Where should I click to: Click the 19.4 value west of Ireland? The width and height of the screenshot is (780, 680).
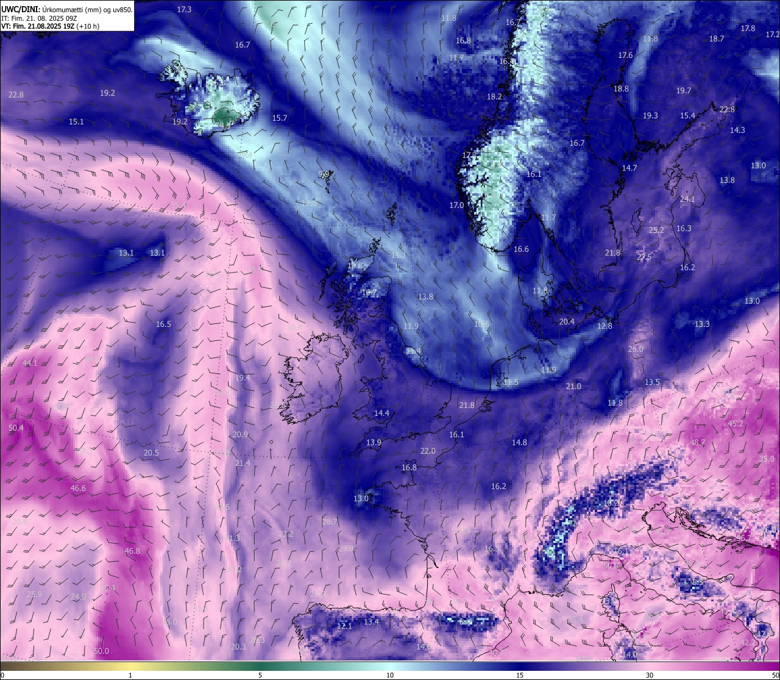click(243, 378)
